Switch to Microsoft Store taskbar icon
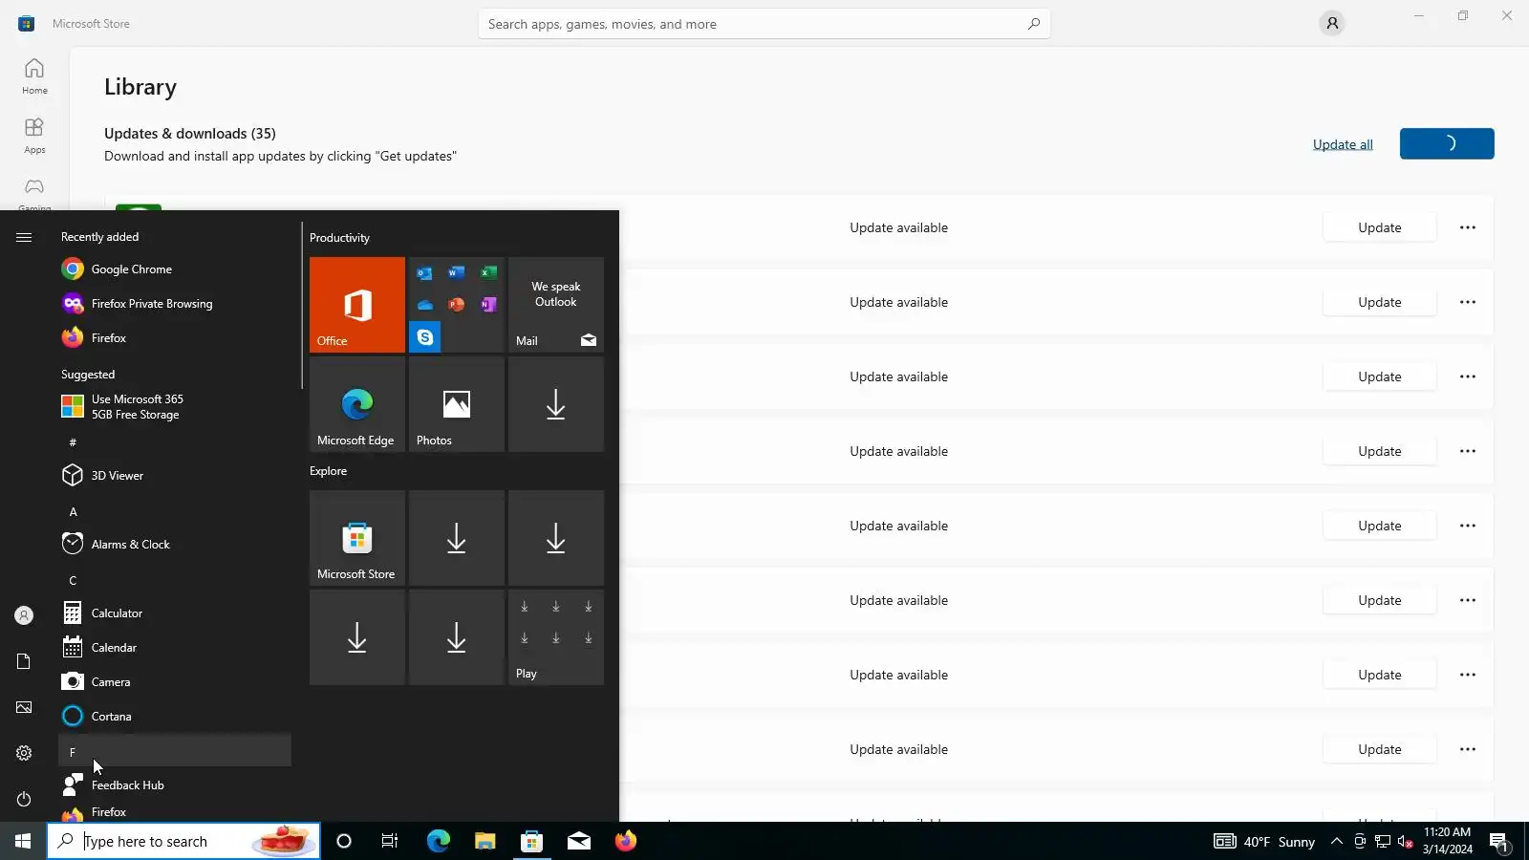Image resolution: width=1529 pixels, height=860 pixels. pyautogui.click(x=531, y=841)
